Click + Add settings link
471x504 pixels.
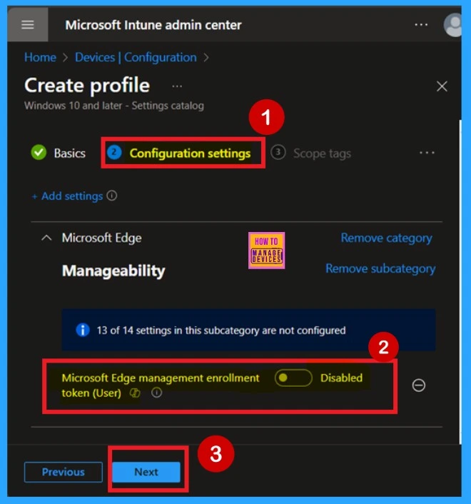point(68,196)
